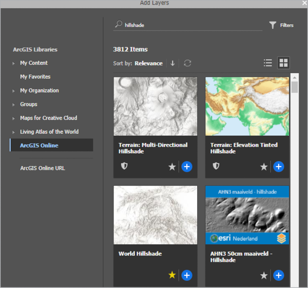Add Terrain: Multi-Directional Hillshade layer
308x288 pixels.
pyautogui.click(x=187, y=166)
